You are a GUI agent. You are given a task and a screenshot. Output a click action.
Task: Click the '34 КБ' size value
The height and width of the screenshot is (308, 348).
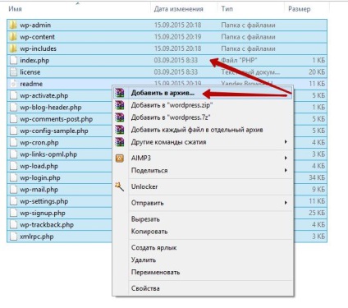pyautogui.click(x=317, y=178)
